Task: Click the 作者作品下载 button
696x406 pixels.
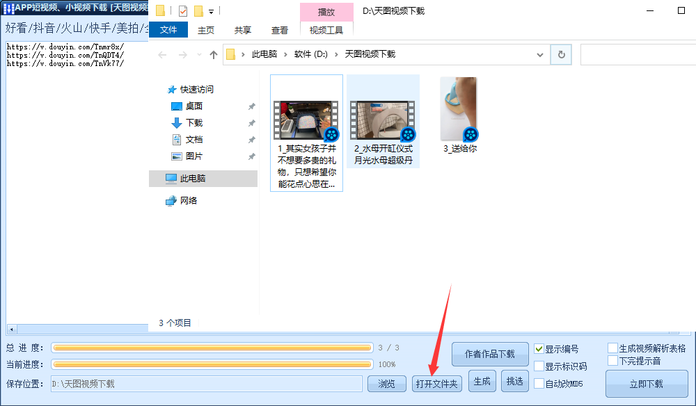Action: (490, 354)
